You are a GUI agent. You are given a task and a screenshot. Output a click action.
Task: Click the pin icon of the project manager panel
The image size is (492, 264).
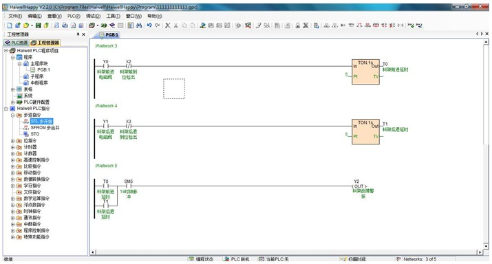[78, 34]
